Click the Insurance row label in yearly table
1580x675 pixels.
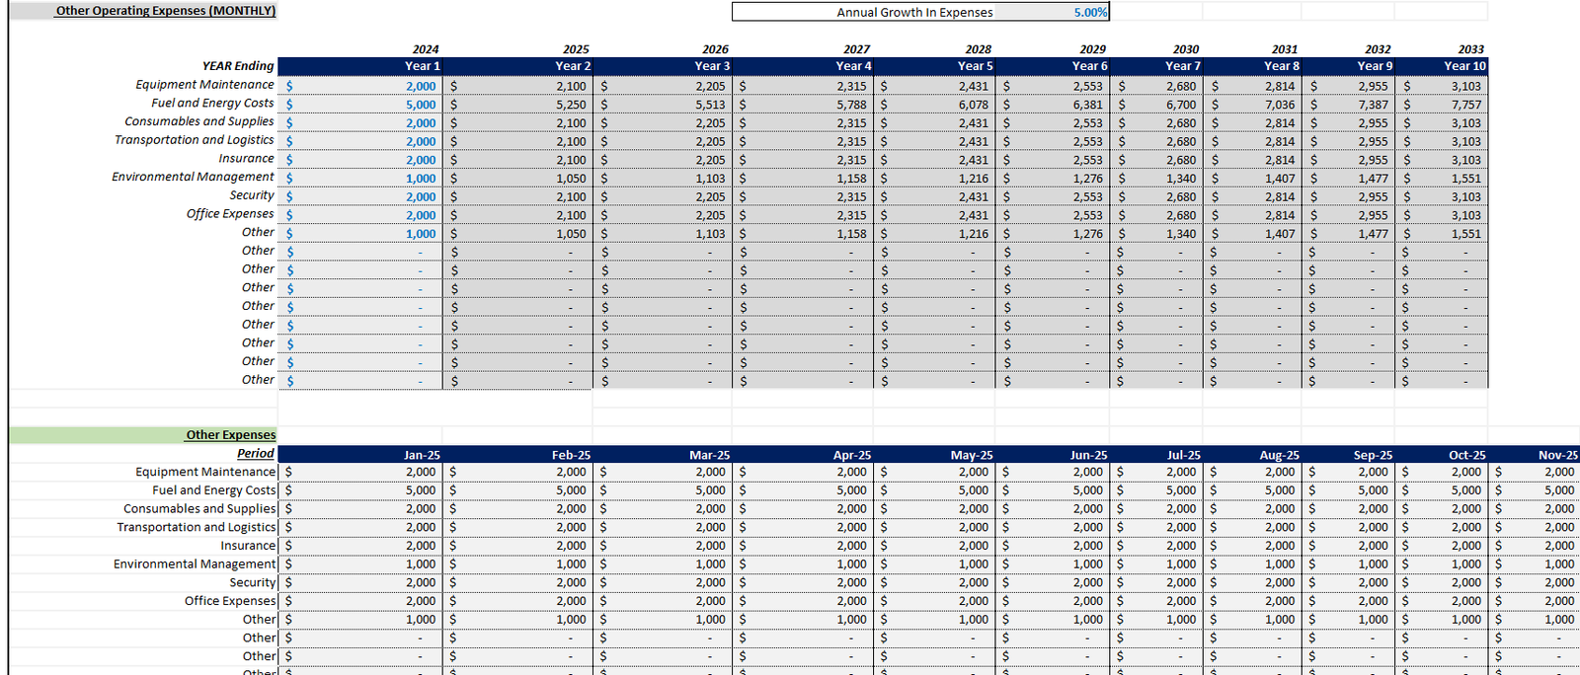[x=246, y=158]
